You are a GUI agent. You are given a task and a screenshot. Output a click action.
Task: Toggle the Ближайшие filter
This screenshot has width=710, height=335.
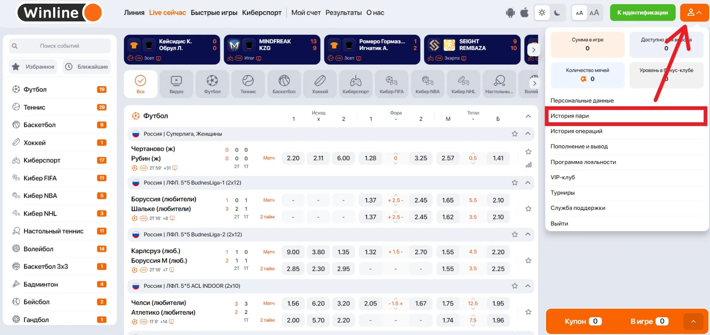87,67
